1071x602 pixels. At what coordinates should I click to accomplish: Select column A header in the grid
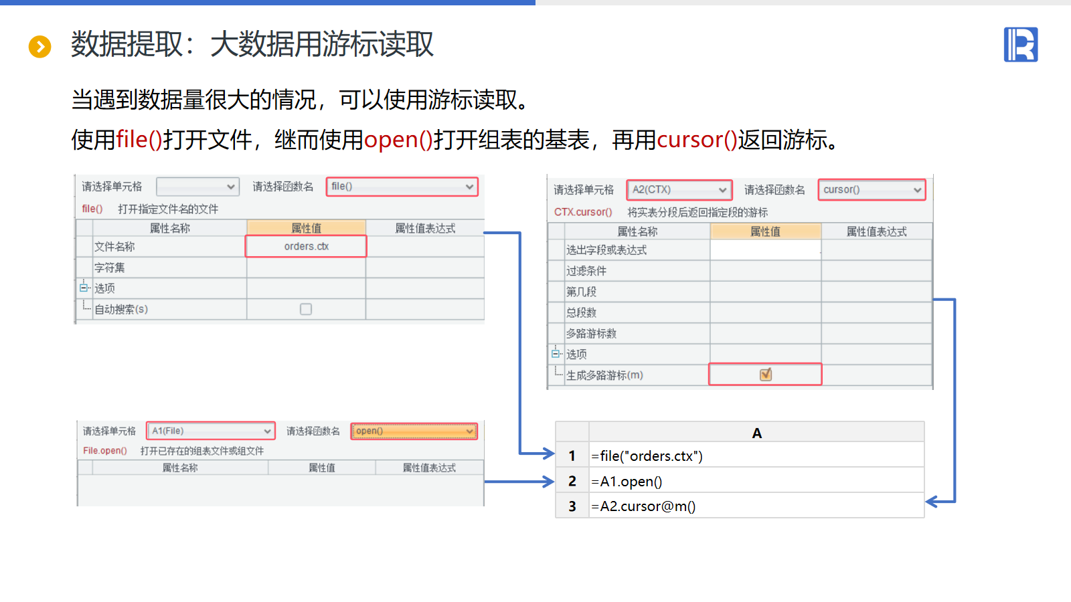tap(756, 433)
